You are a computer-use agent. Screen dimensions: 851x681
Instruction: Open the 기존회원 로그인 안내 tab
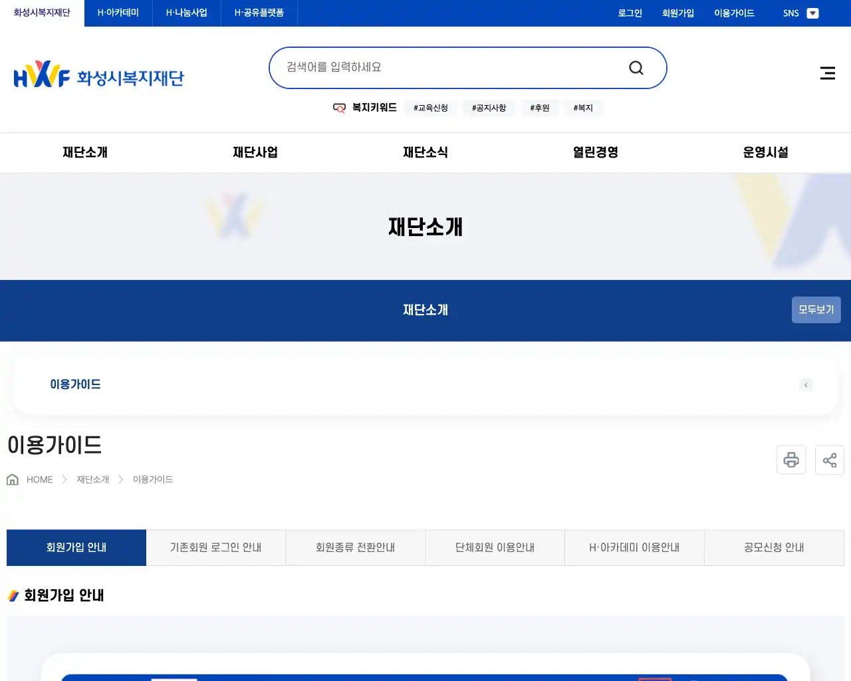[215, 547]
